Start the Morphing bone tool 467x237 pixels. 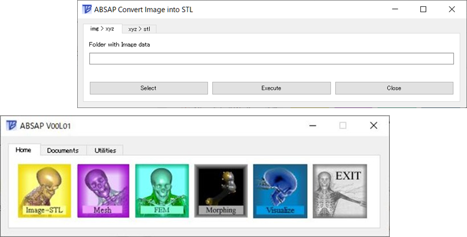click(221, 191)
